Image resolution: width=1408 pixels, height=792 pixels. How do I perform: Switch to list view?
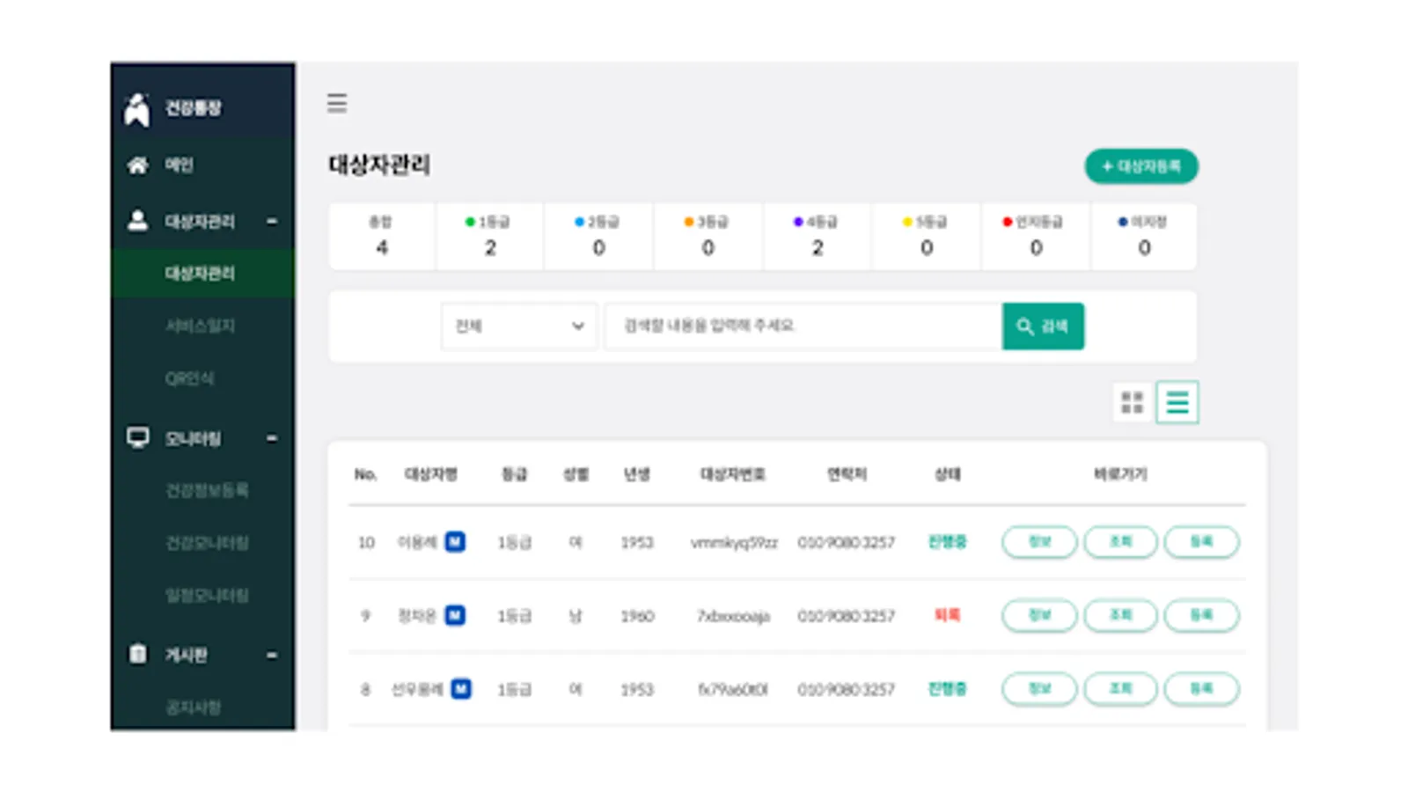coord(1177,402)
